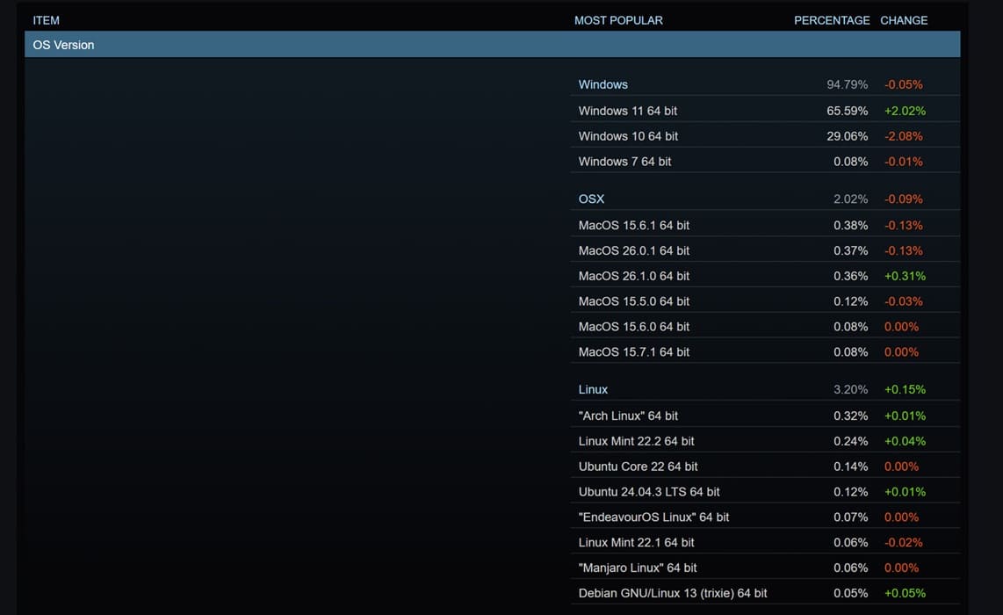Click the "Manjaro Linux" 64 bit entry
This screenshot has width=1003, height=615.
[x=638, y=568]
